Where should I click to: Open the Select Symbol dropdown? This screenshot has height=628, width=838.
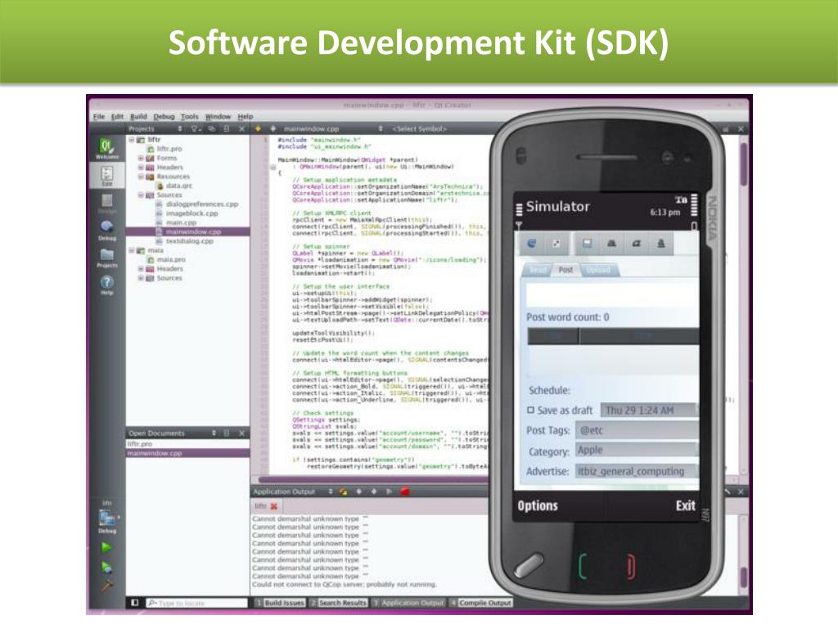[420, 128]
